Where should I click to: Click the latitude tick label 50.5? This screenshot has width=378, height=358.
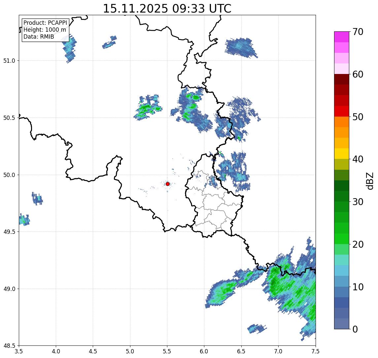[9, 118]
